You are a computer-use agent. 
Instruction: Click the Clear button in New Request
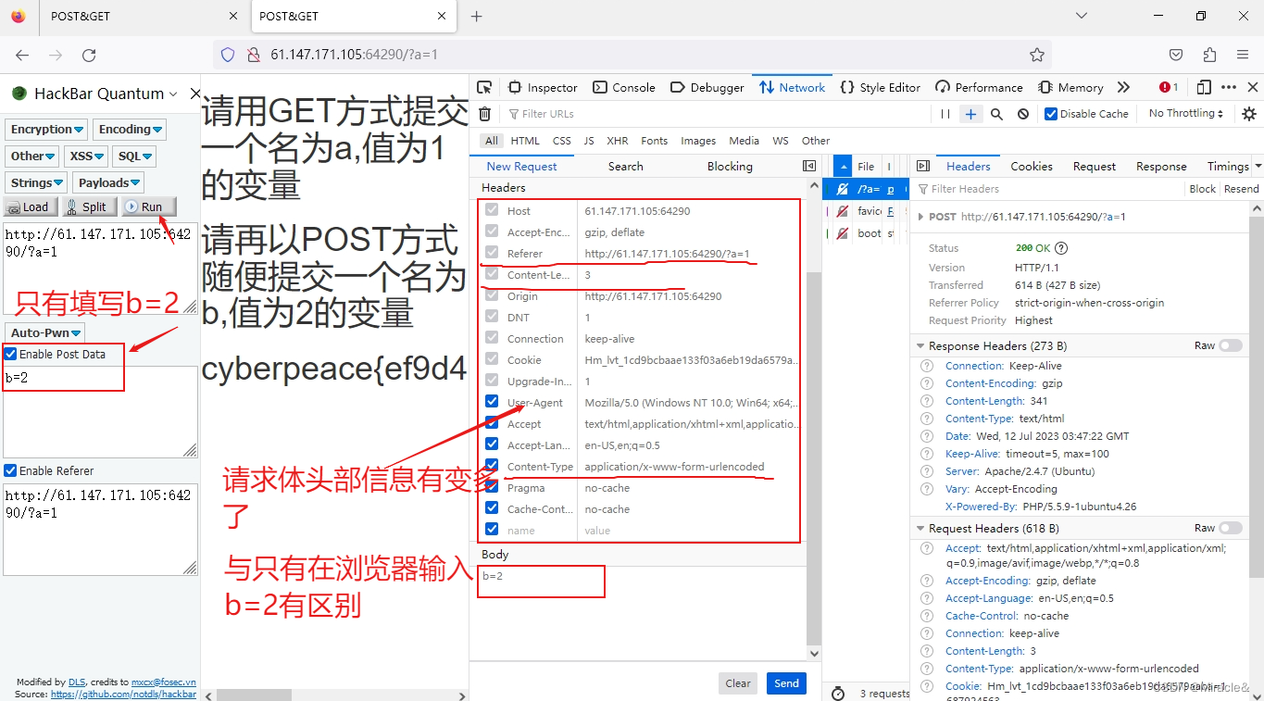738,683
